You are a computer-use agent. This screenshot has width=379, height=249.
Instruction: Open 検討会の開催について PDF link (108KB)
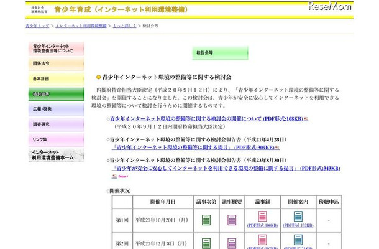coord(206,119)
